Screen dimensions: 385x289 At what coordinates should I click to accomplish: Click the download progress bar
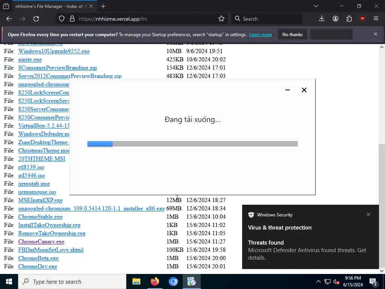(192, 144)
